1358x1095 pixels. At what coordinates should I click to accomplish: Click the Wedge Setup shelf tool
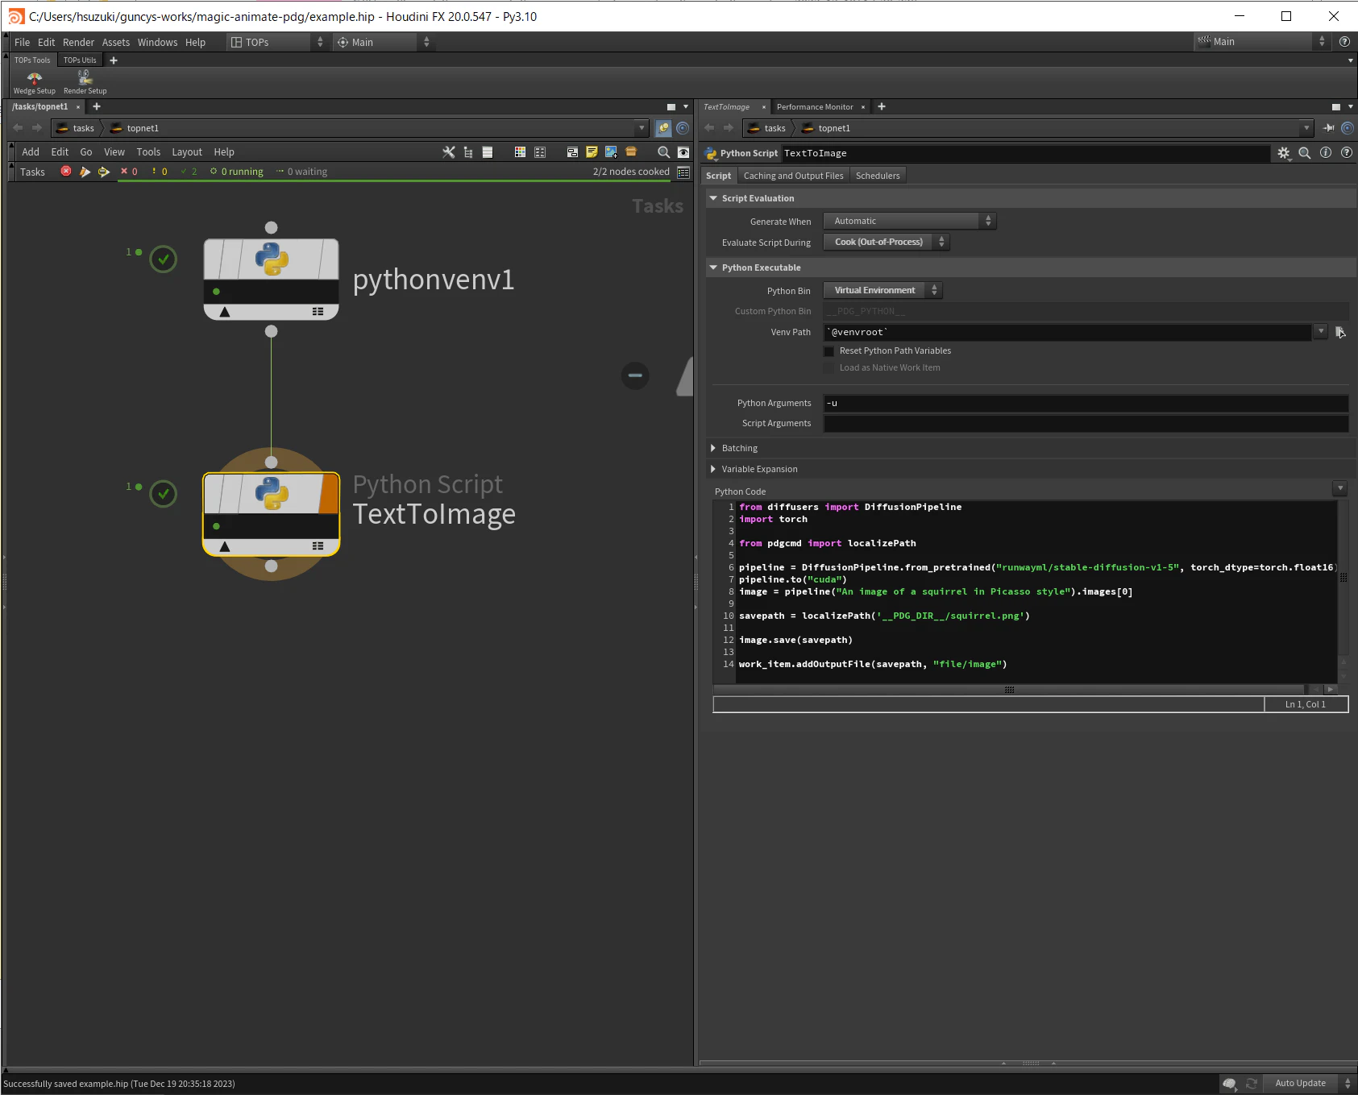34,82
